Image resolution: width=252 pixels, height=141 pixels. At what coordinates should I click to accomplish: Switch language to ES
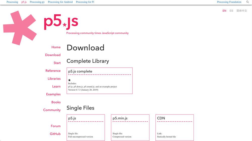231,11
